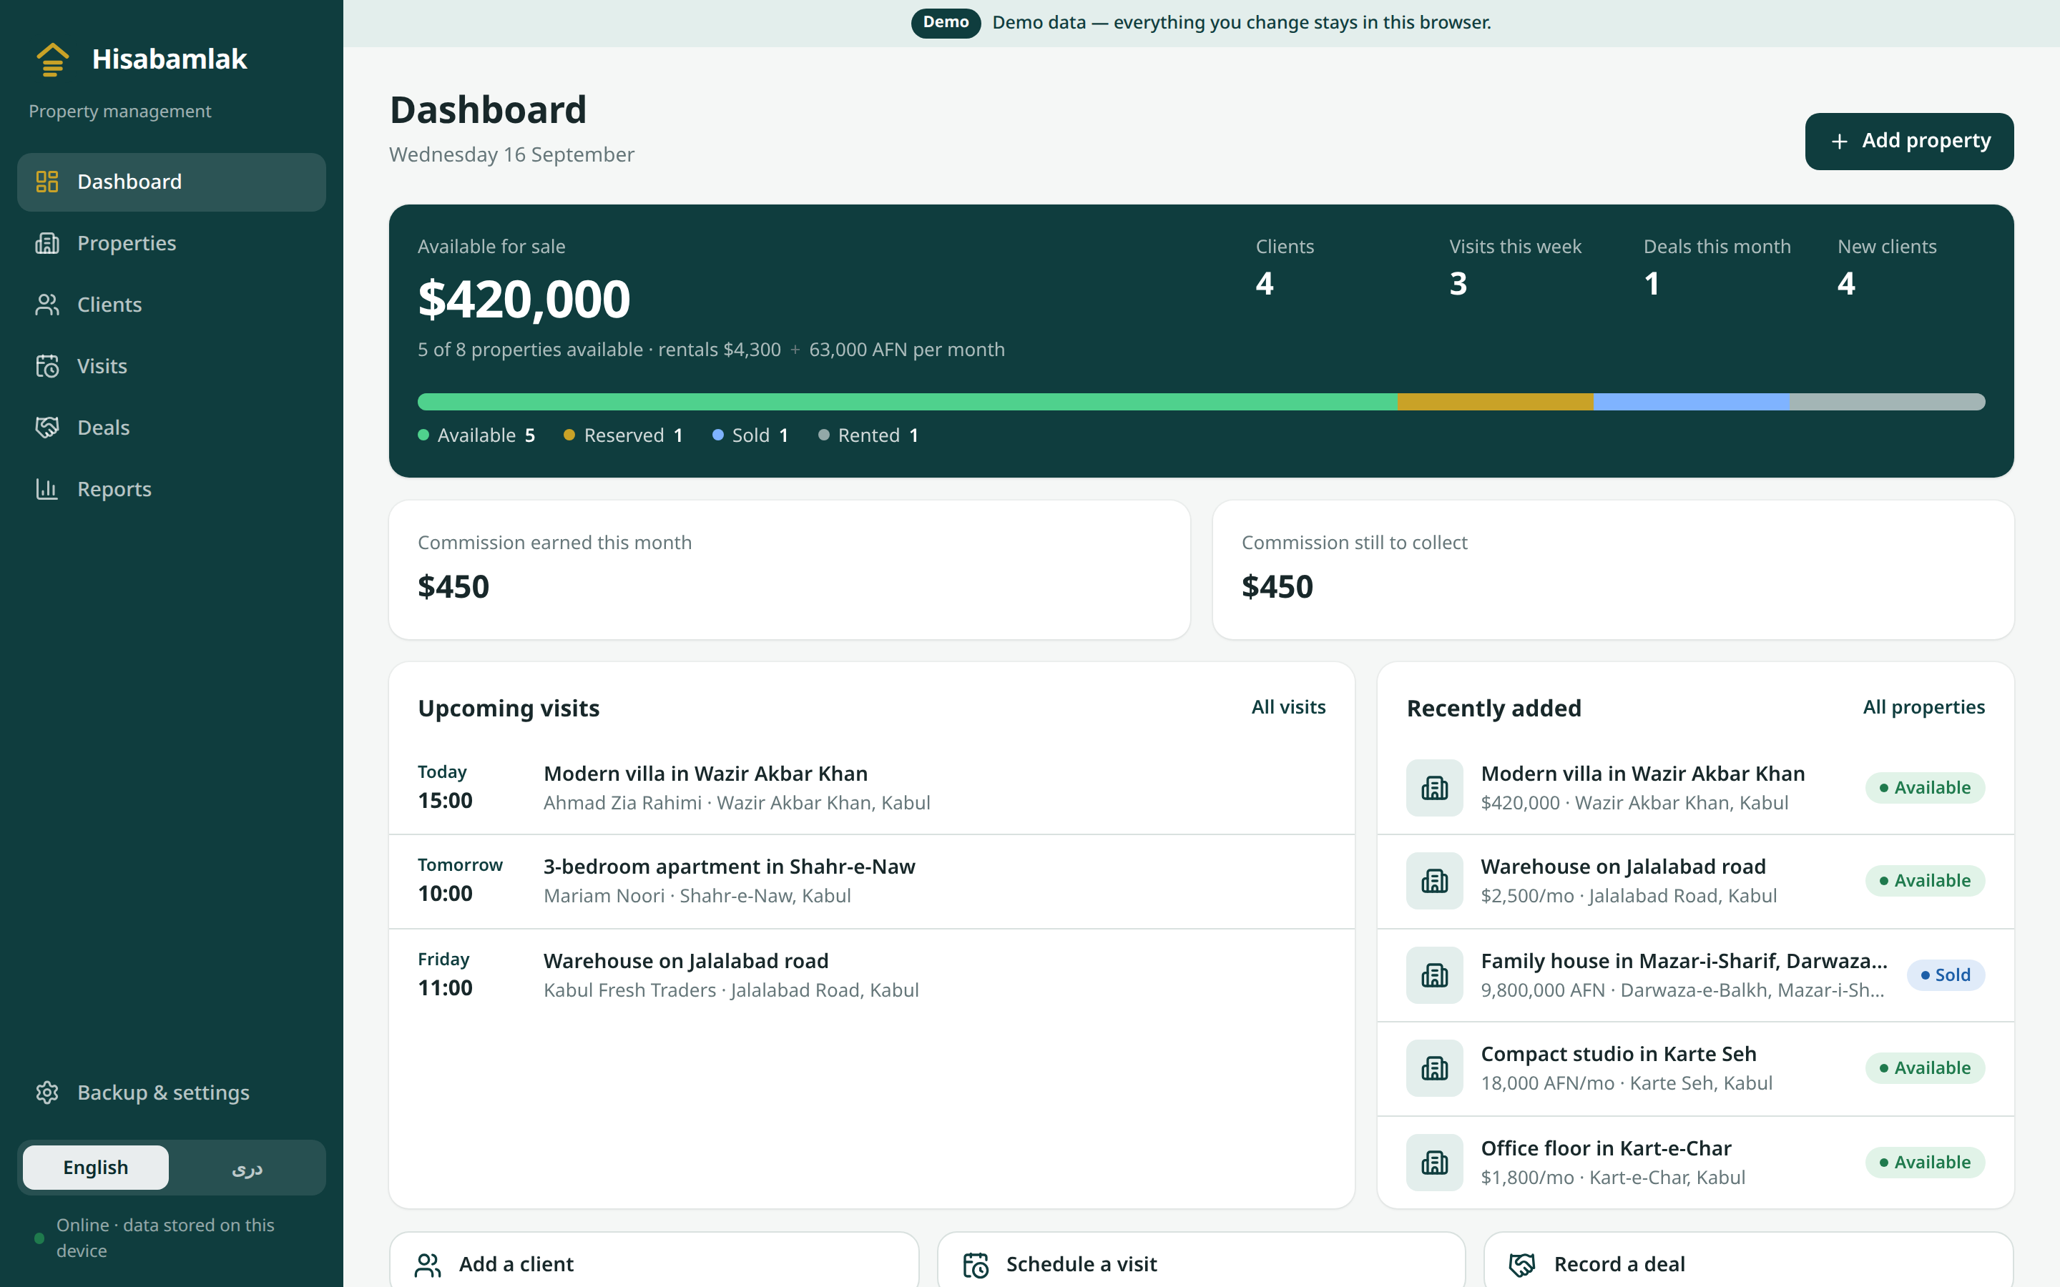
Task: Click the Reports bar chart icon
Action: (x=46, y=488)
